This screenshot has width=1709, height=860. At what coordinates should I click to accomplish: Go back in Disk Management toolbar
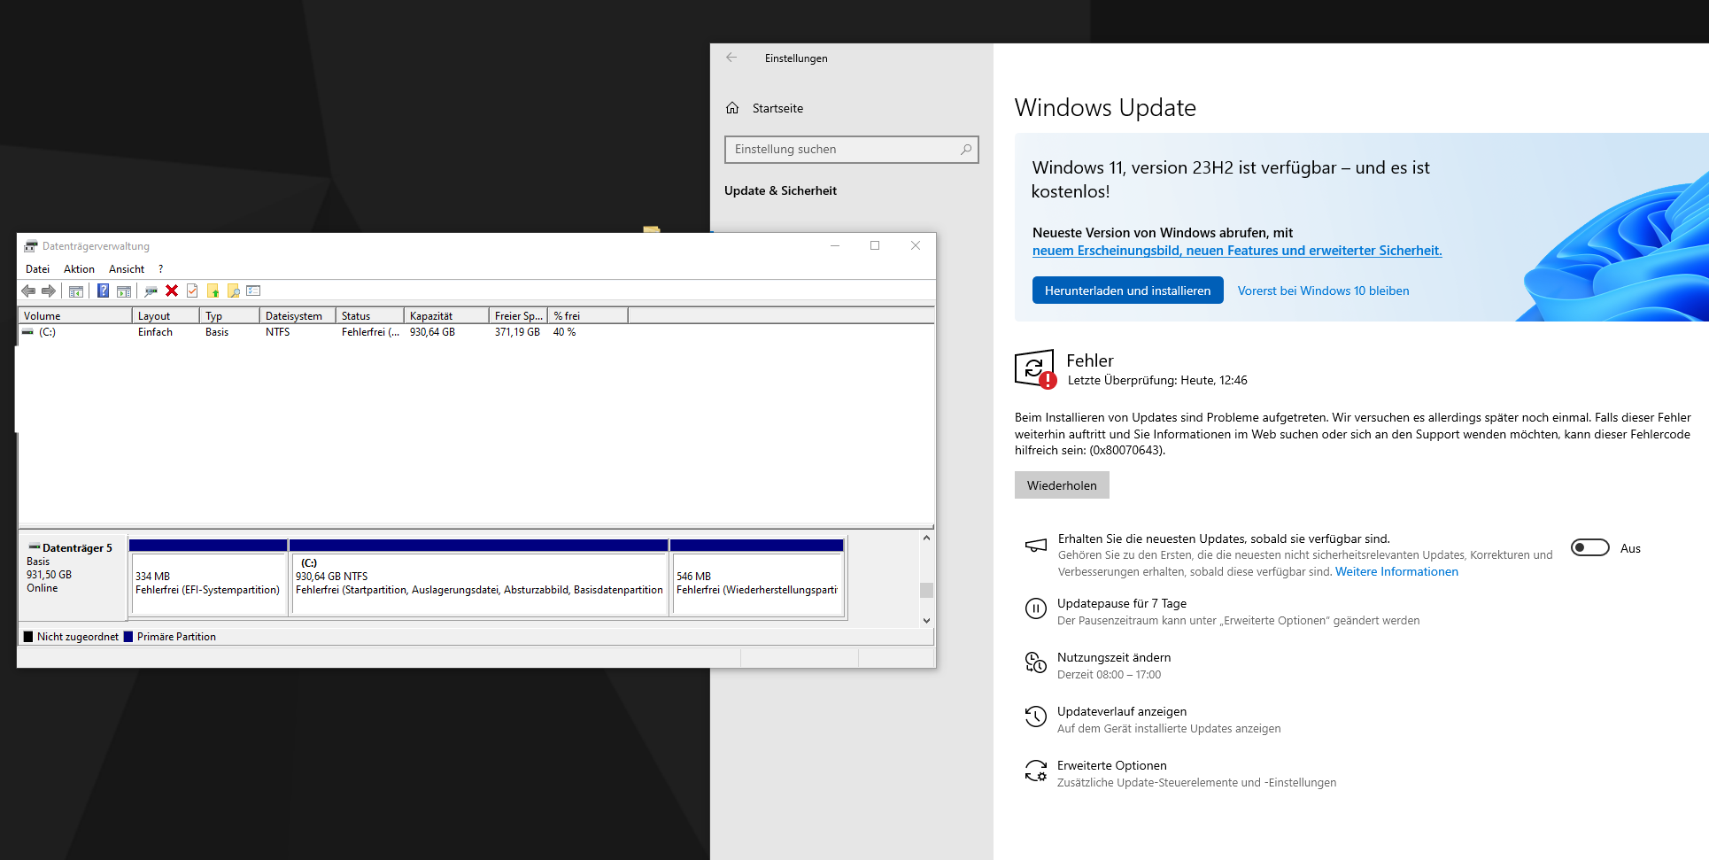point(28,291)
